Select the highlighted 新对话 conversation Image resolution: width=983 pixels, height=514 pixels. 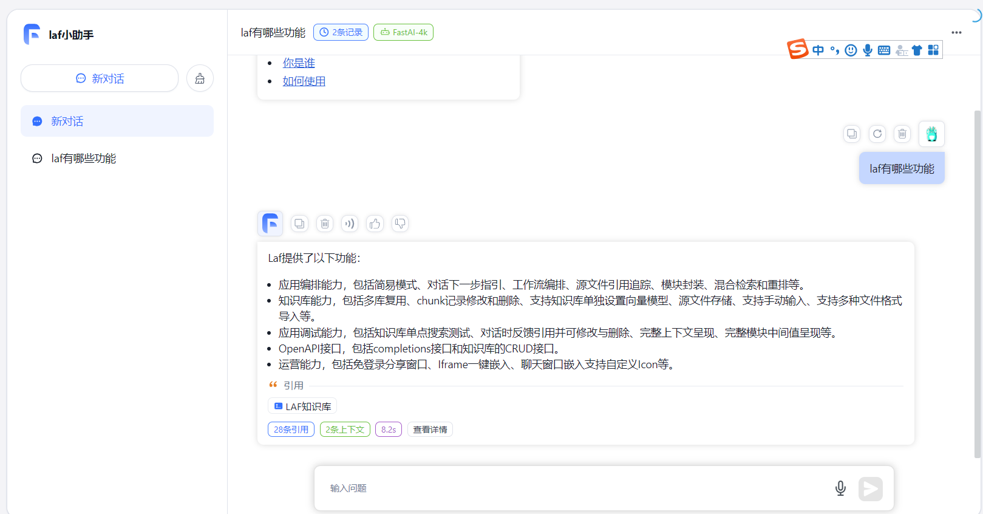(117, 121)
